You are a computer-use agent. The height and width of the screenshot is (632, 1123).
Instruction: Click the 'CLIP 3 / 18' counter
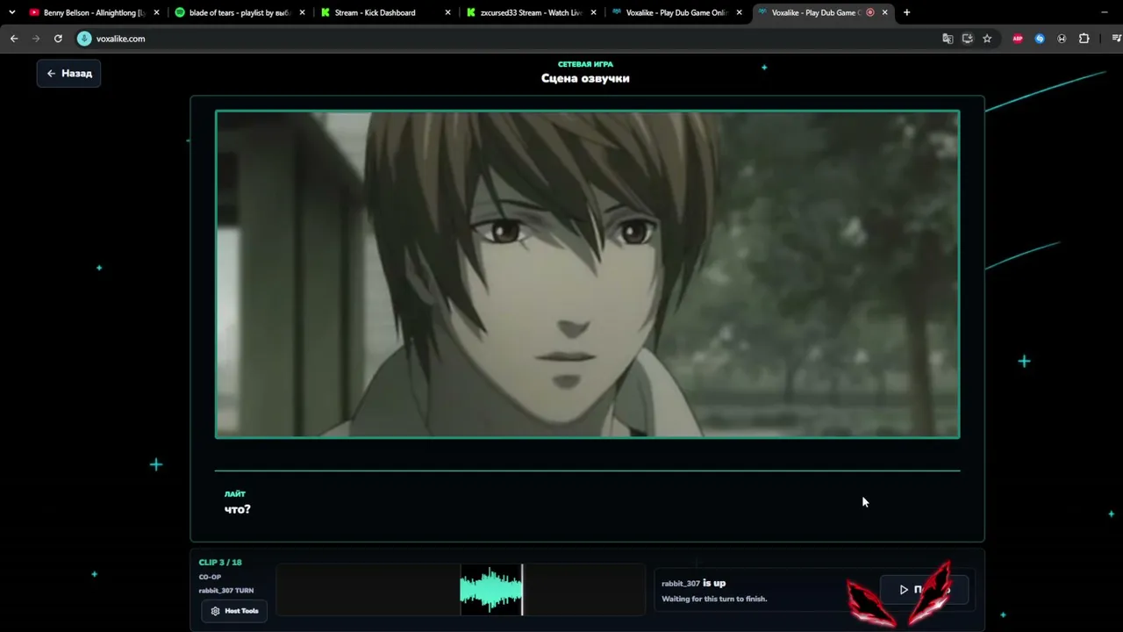220,563
